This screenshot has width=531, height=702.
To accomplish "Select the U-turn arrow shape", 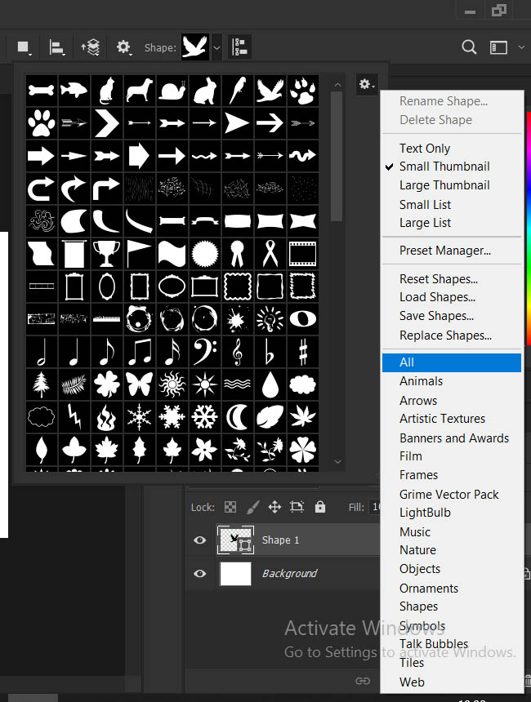I will 41,189.
